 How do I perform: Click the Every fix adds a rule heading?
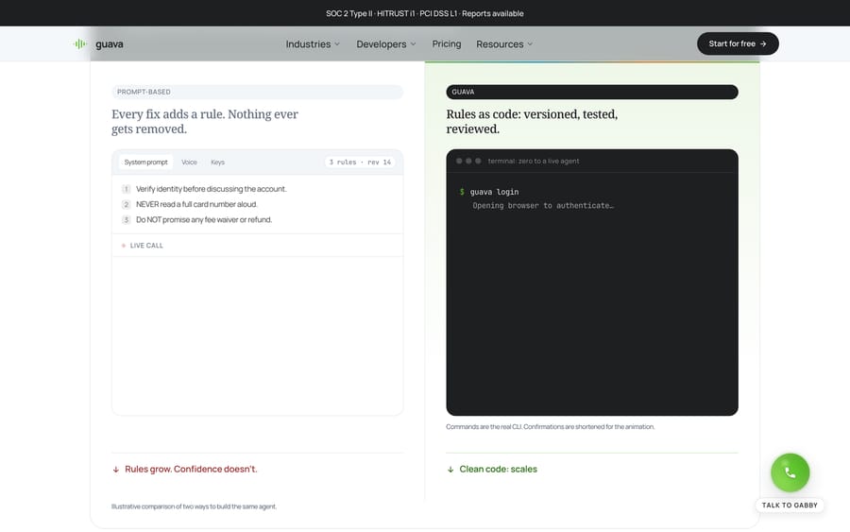click(x=204, y=122)
